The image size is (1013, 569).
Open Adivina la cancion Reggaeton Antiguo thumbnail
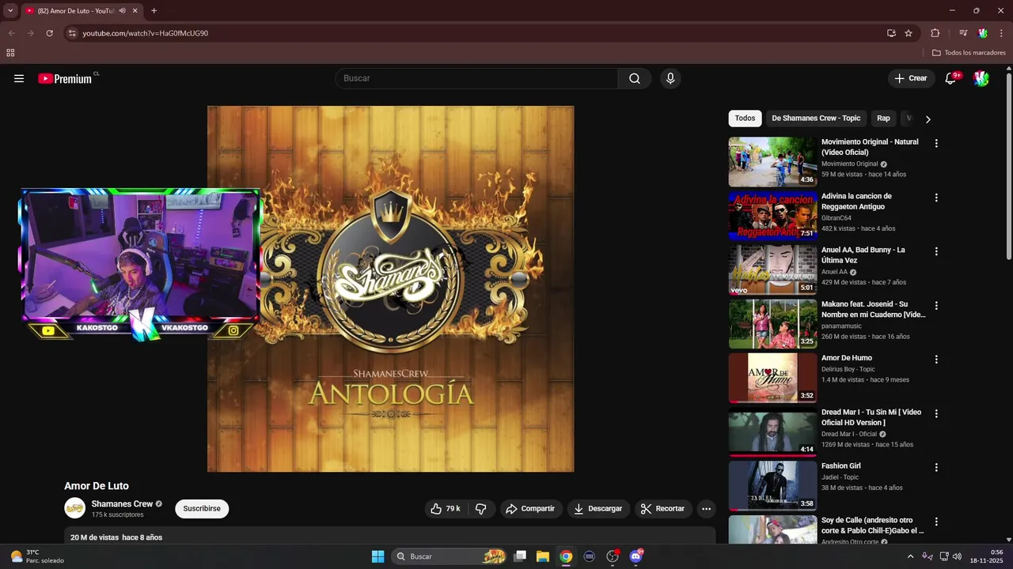click(x=772, y=216)
